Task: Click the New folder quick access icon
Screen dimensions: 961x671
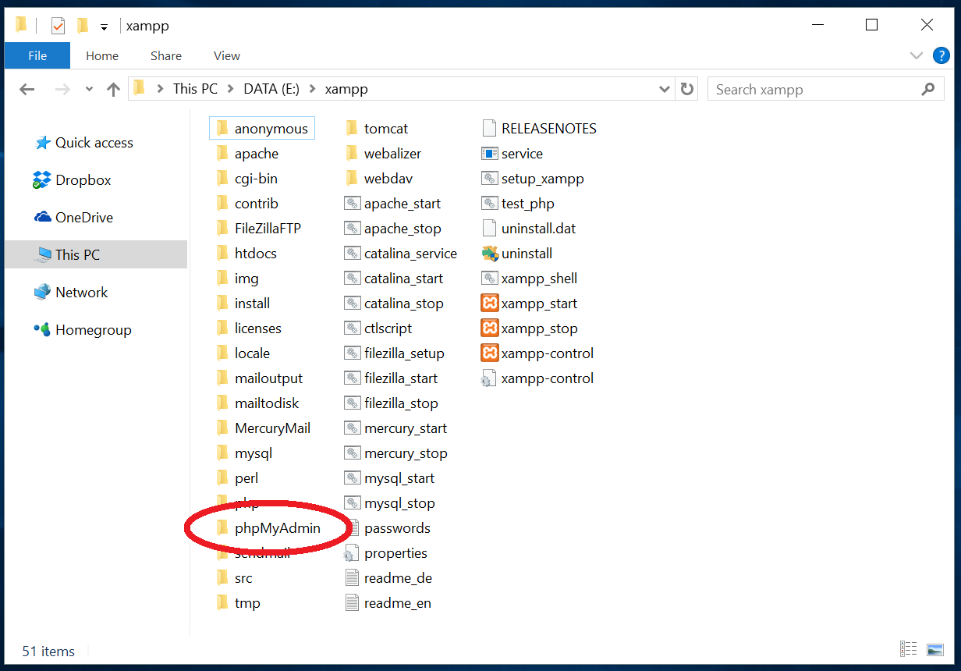Action: coord(82,26)
